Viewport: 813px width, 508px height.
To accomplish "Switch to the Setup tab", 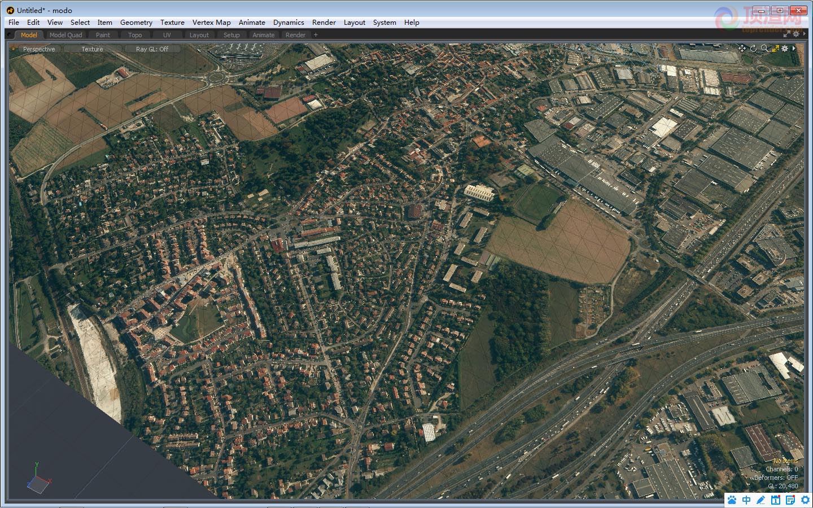I will (x=231, y=35).
